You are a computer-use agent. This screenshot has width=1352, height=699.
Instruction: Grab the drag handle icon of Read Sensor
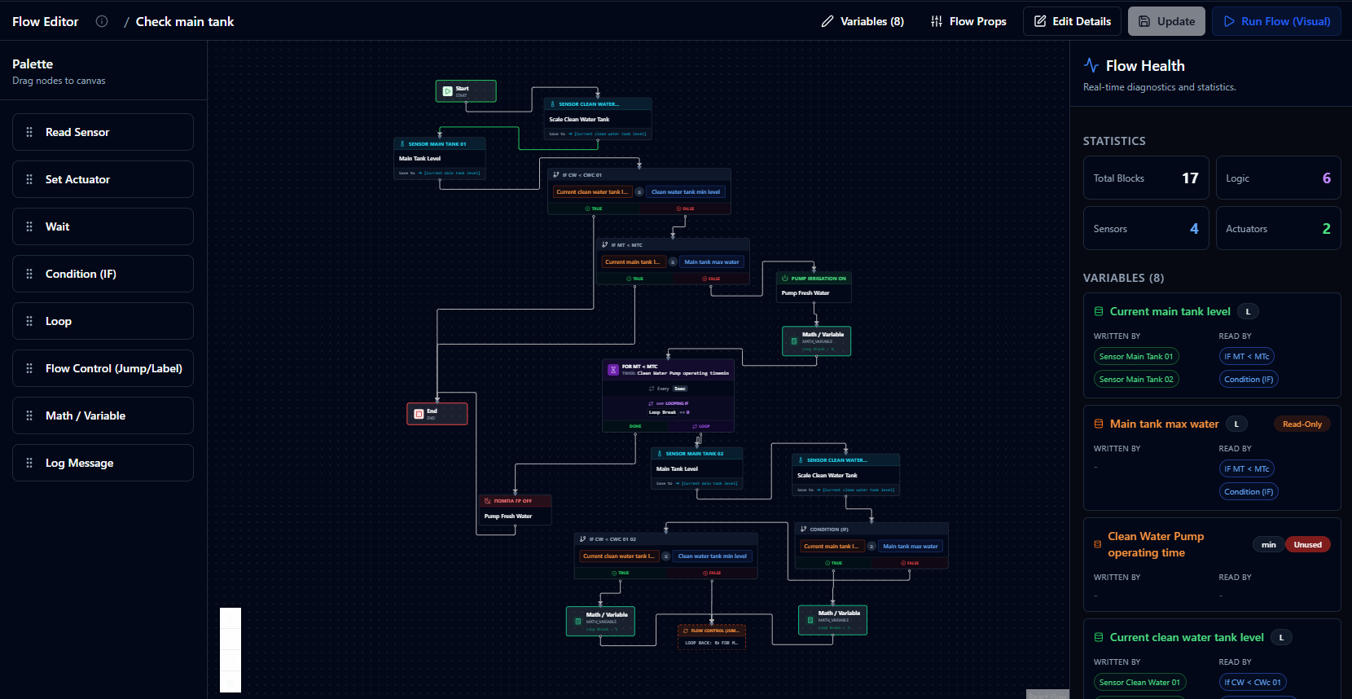[29, 132]
